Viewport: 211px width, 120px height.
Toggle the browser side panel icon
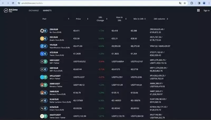[199, 3]
